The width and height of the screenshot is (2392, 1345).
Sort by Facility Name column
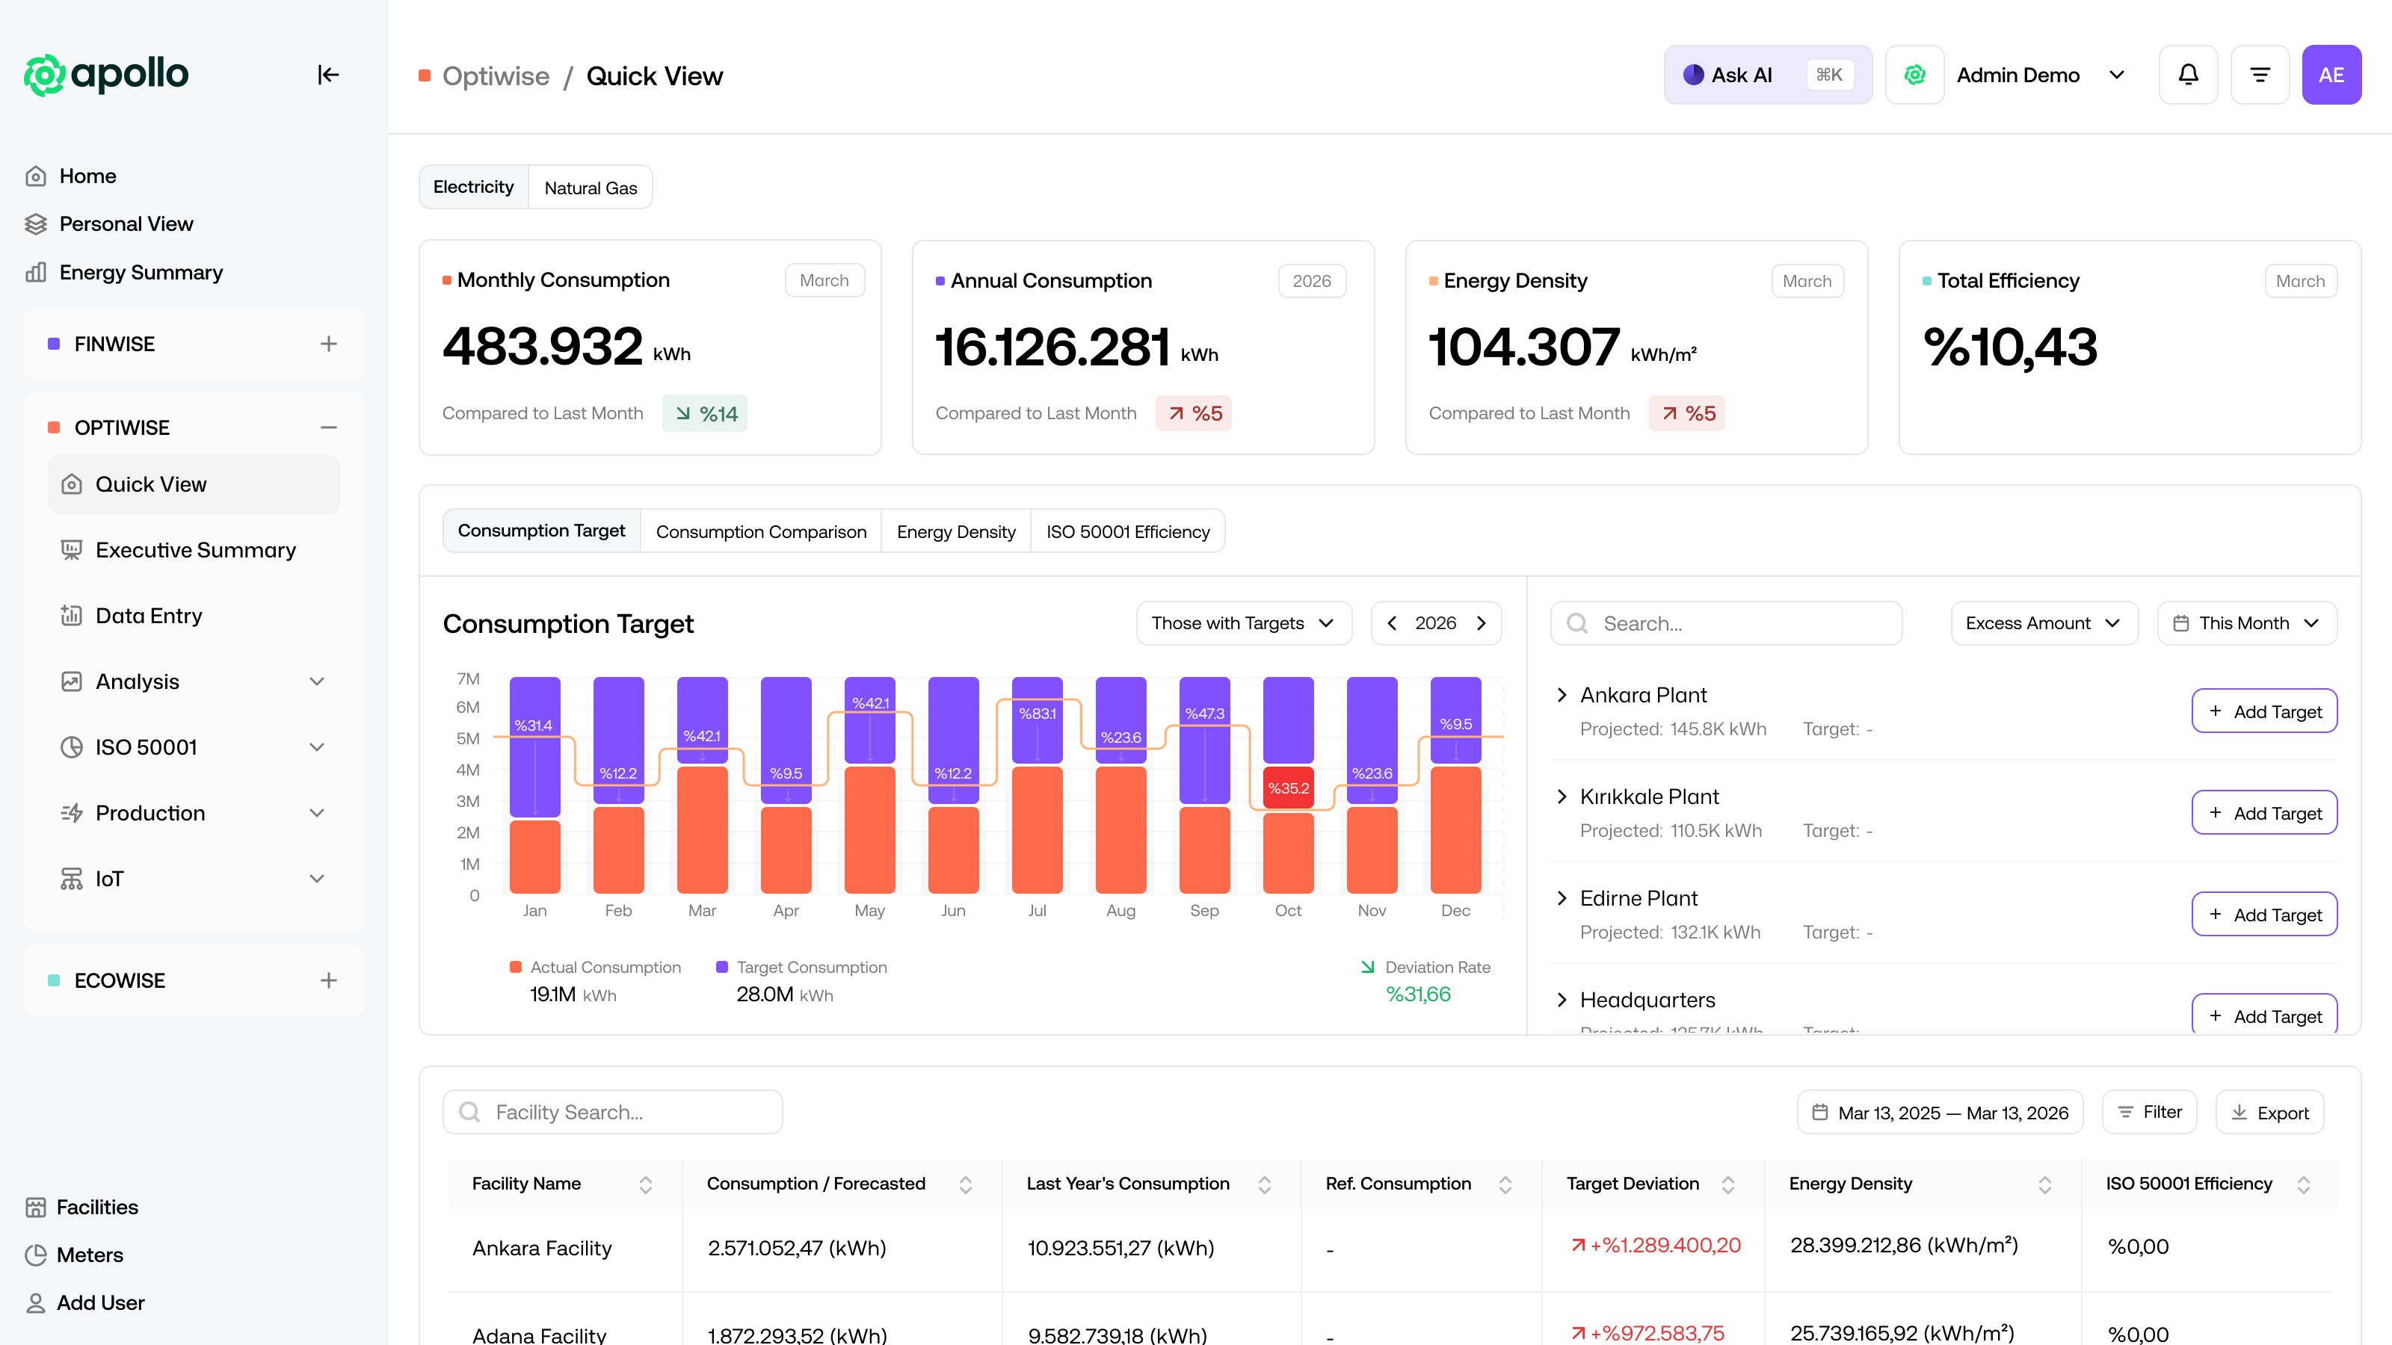pyautogui.click(x=645, y=1184)
